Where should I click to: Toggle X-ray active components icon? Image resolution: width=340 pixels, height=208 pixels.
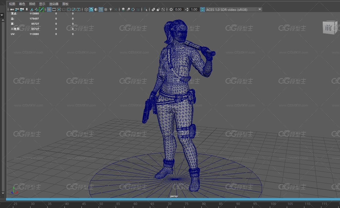158,10
